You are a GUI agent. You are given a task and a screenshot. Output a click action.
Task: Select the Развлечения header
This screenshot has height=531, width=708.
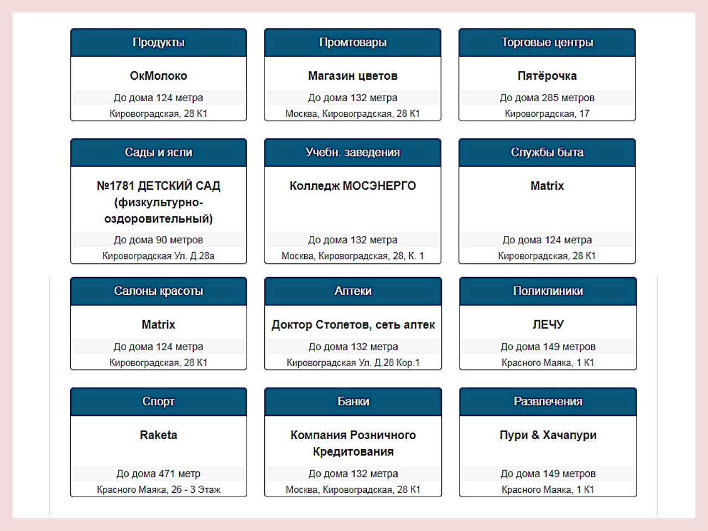[548, 402]
